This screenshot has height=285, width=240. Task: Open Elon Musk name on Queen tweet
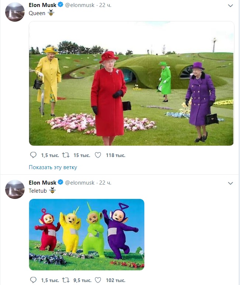pos(42,6)
